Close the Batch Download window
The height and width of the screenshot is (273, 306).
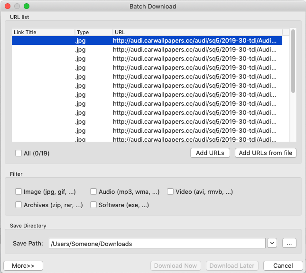[8, 6]
